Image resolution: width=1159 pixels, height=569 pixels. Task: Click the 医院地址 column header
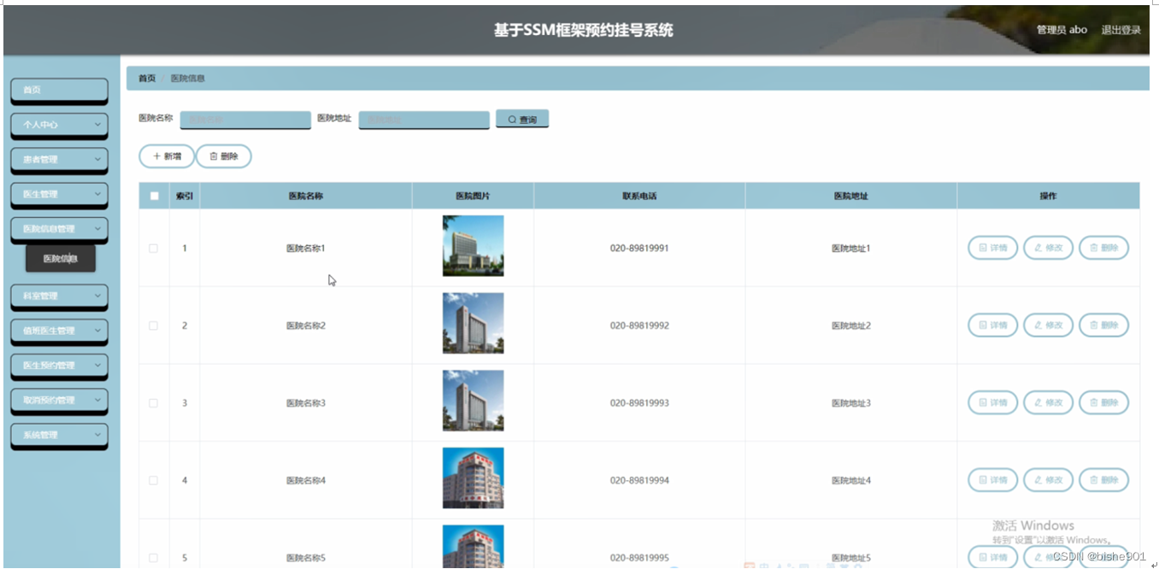850,196
